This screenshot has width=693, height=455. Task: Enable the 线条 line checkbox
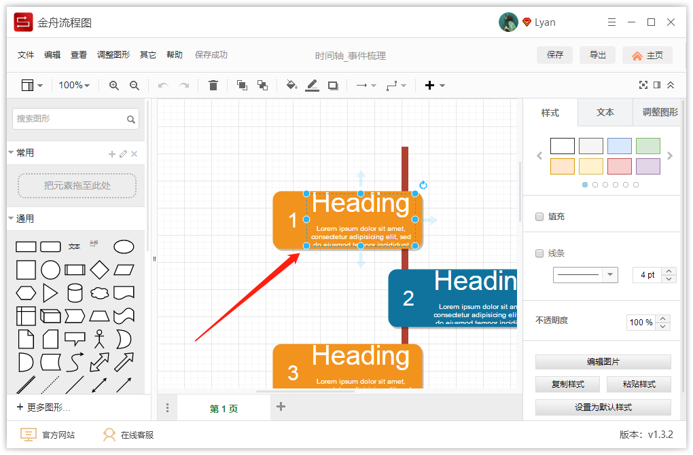pos(539,253)
